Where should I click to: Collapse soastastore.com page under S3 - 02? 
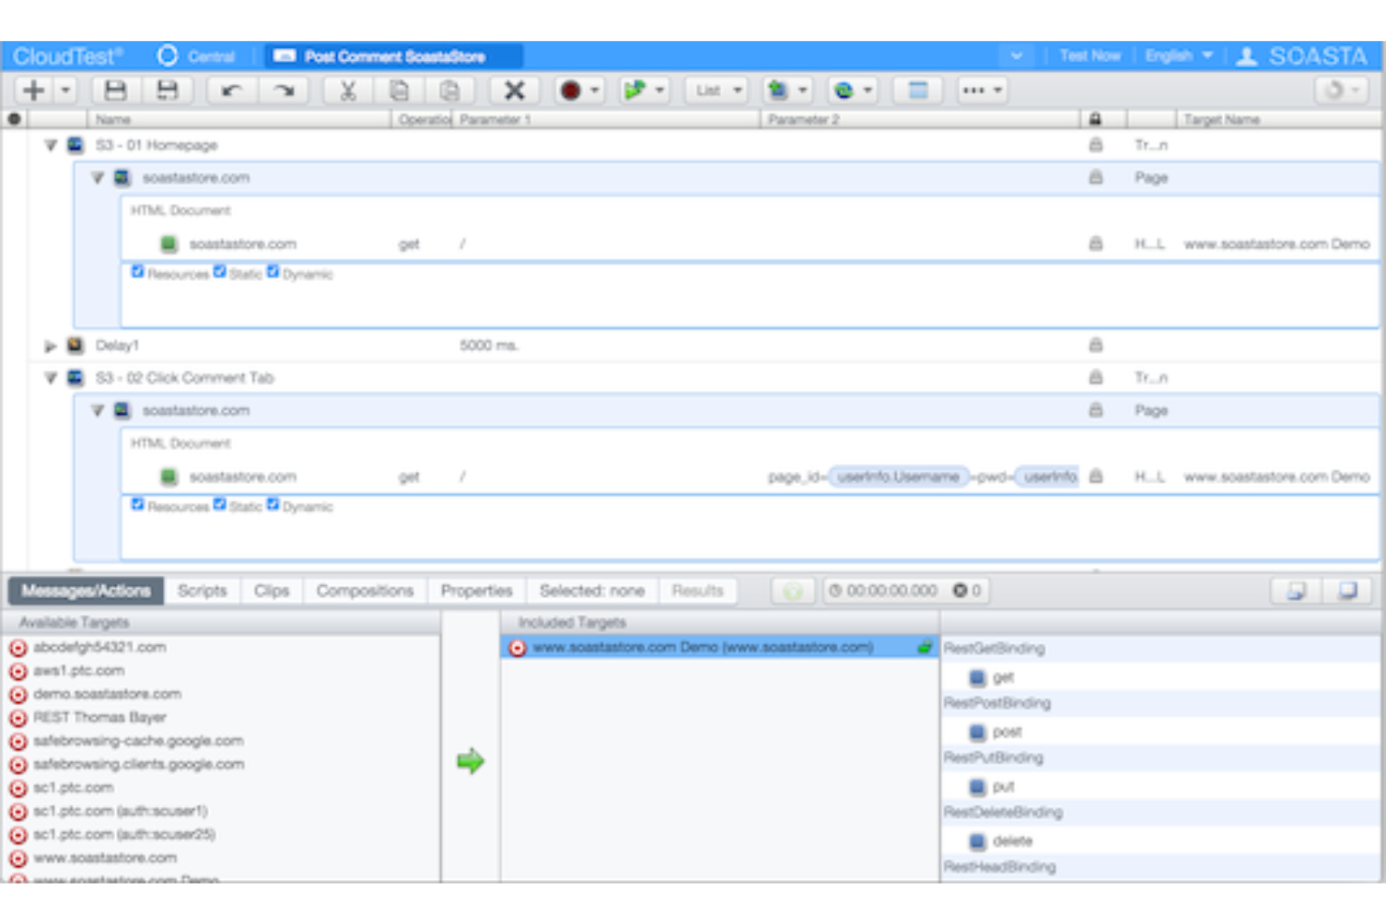point(97,411)
